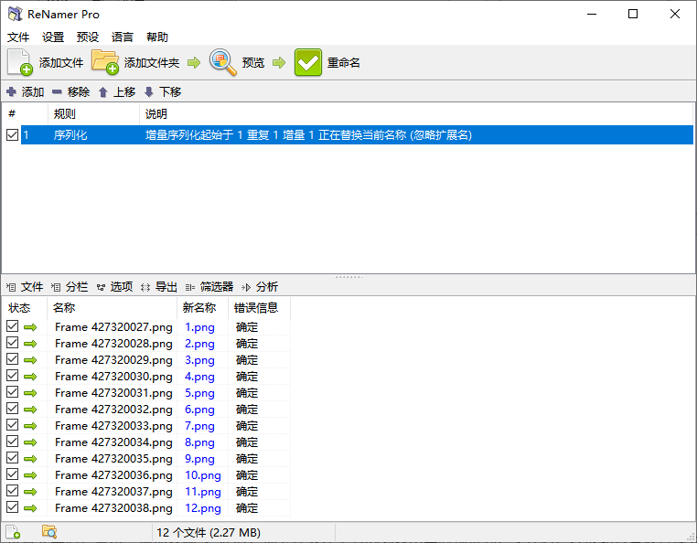
Task: Uncheck Frame 427320027.png checkbox
Action: (x=13, y=326)
